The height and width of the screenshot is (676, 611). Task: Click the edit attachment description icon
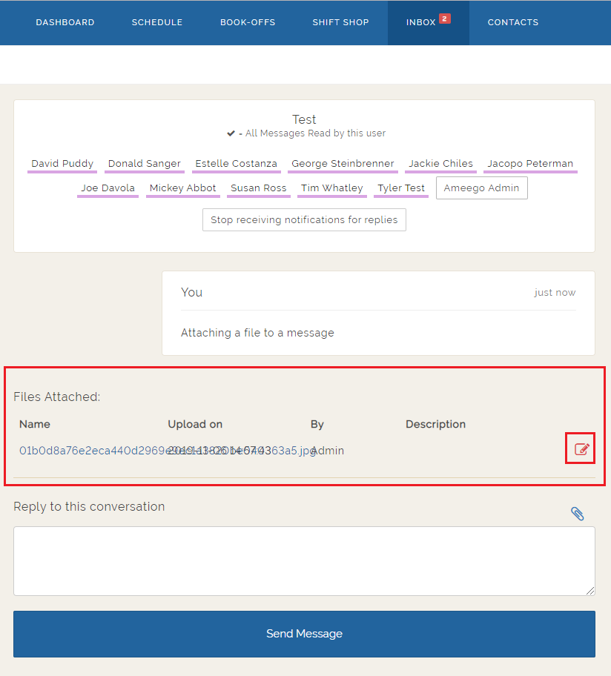point(581,449)
